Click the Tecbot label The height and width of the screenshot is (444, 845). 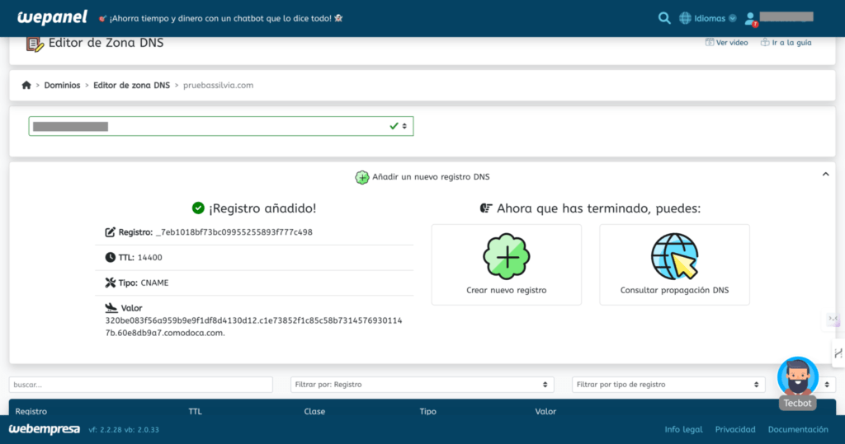pos(798,404)
